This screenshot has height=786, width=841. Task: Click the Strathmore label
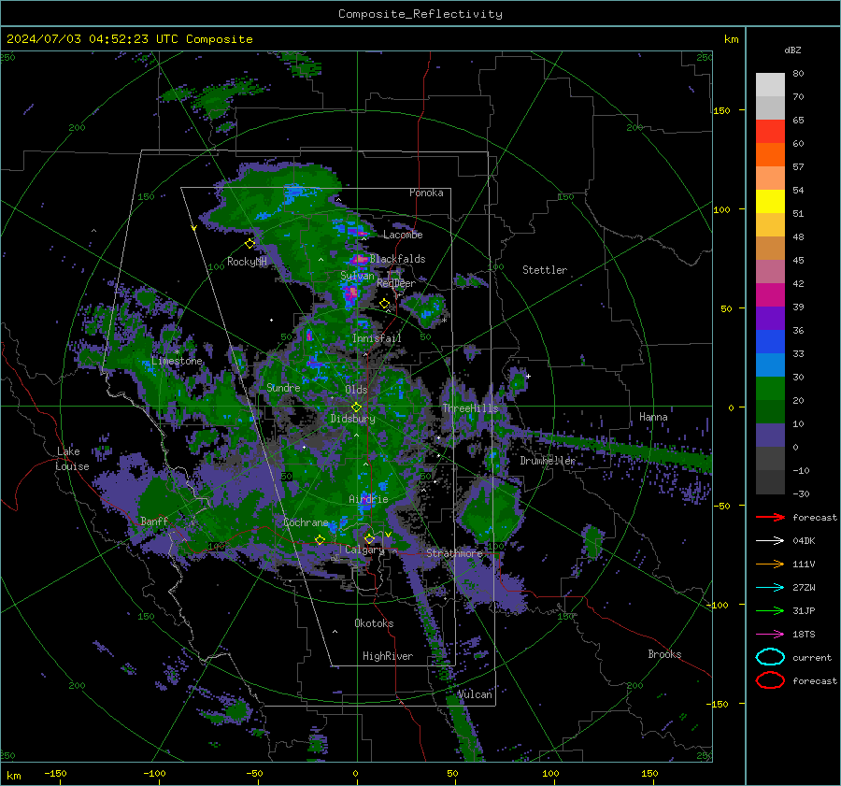(x=454, y=552)
